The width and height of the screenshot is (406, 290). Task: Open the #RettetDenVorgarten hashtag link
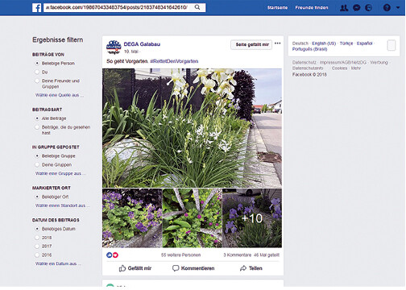pos(174,61)
